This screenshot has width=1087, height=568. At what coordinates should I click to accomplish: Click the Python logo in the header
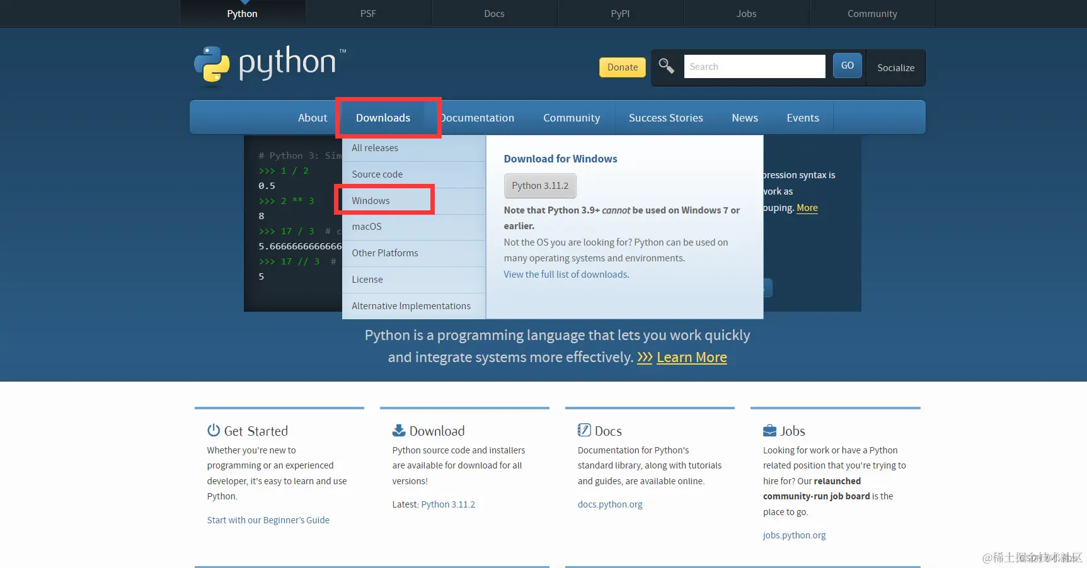[x=270, y=64]
